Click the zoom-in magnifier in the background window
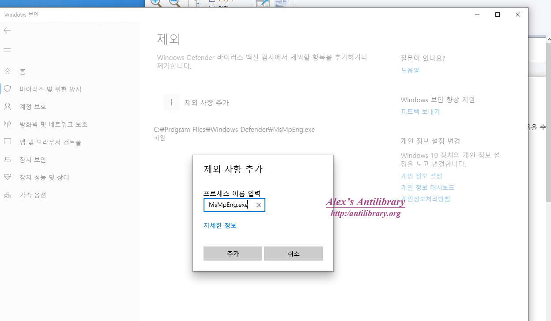Viewport: 551px width, 321px height. 156,3
